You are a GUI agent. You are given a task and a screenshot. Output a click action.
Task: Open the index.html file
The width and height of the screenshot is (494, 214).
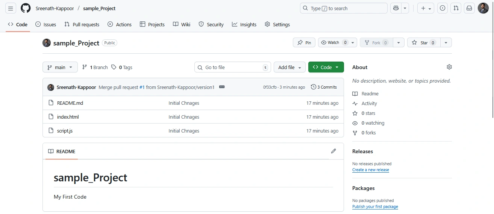(68, 117)
